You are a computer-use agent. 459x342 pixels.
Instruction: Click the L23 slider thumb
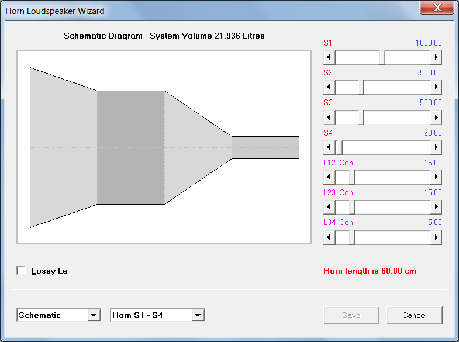click(352, 207)
